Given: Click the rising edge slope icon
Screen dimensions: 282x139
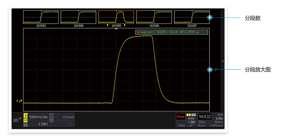Looking at the screenshot, I should [191, 125].
